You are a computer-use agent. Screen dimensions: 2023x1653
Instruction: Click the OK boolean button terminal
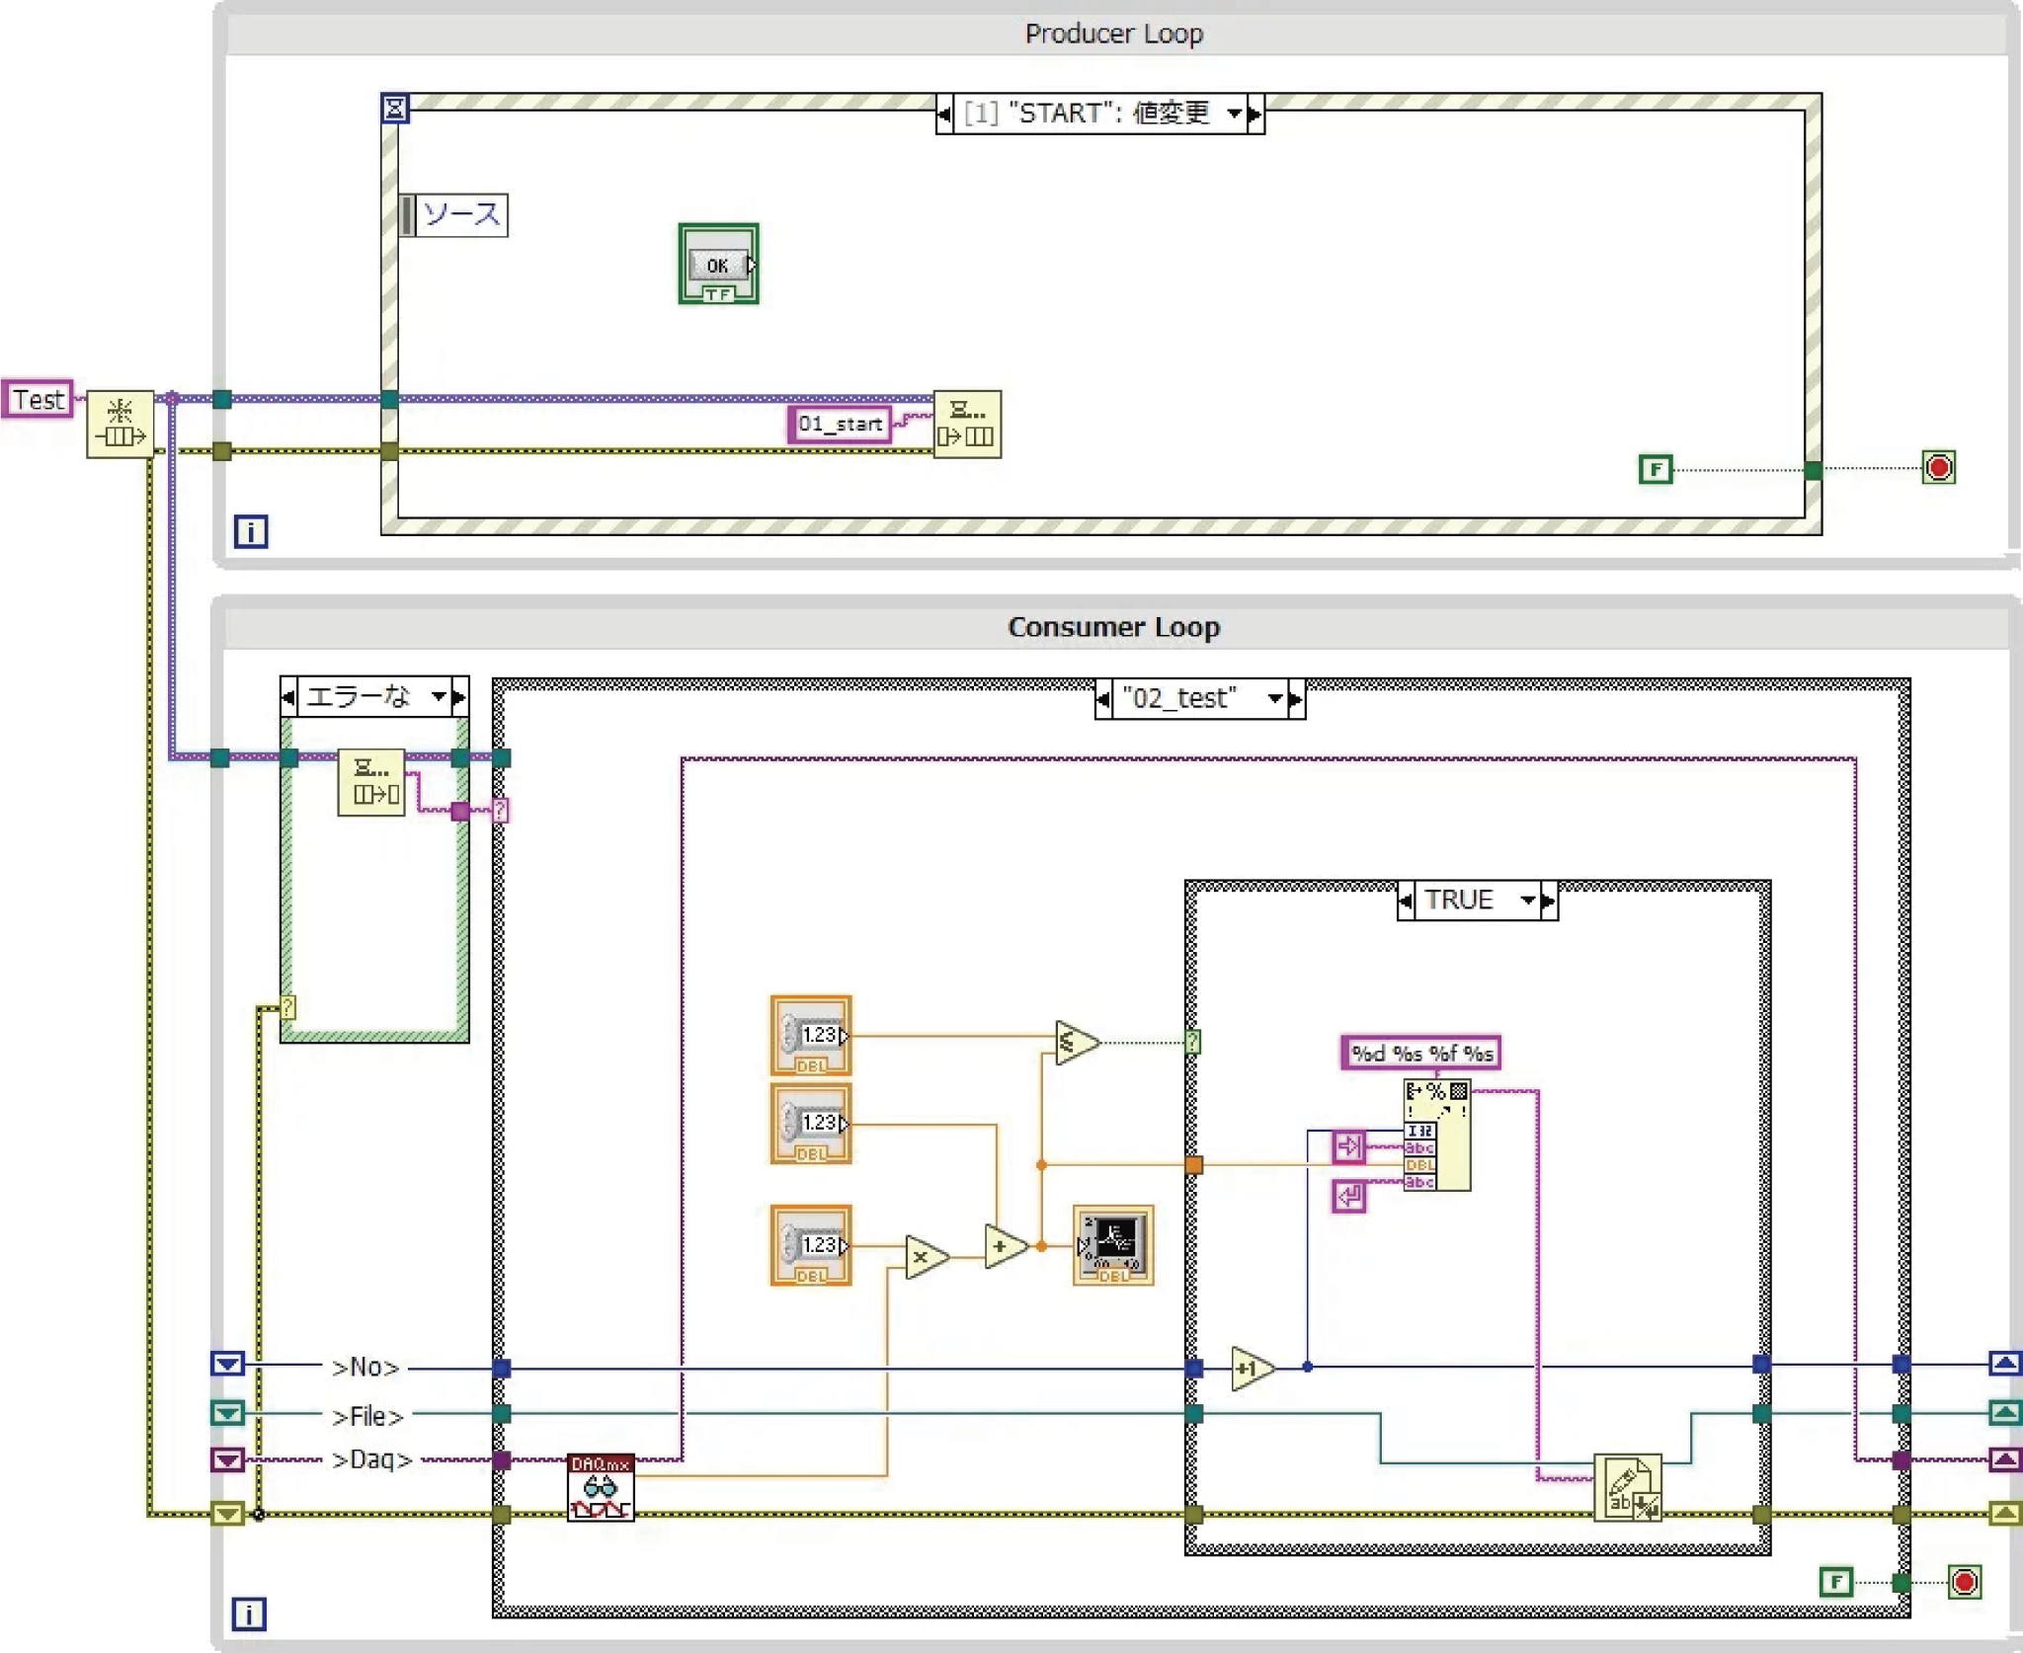tap(718, 265)
